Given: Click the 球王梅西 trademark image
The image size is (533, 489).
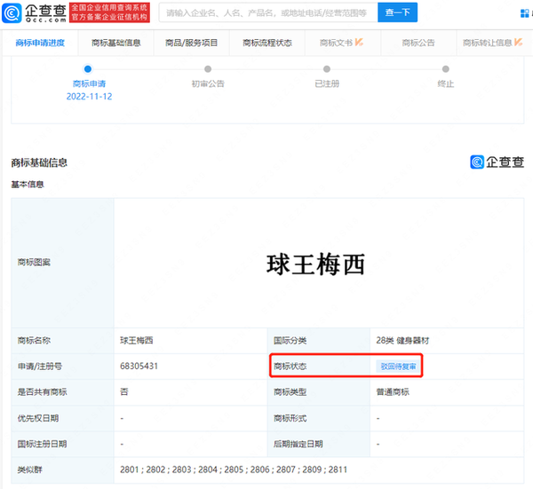Looking at the screenshot, I should pyautogui.click(x=316, y=264).
